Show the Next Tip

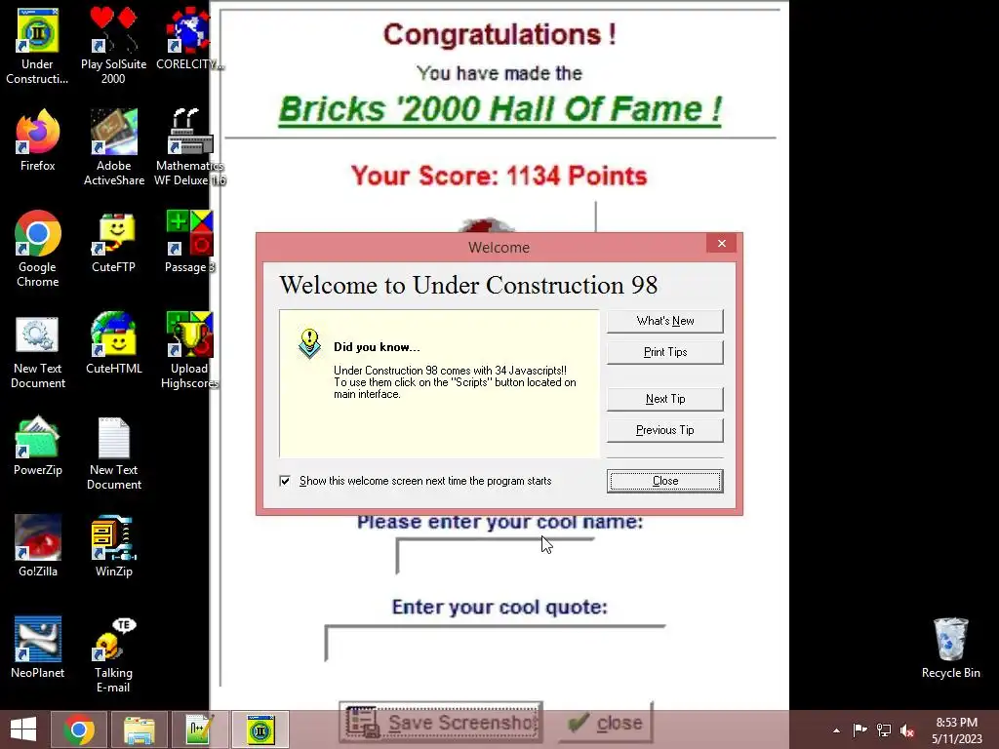coord(665,399)
